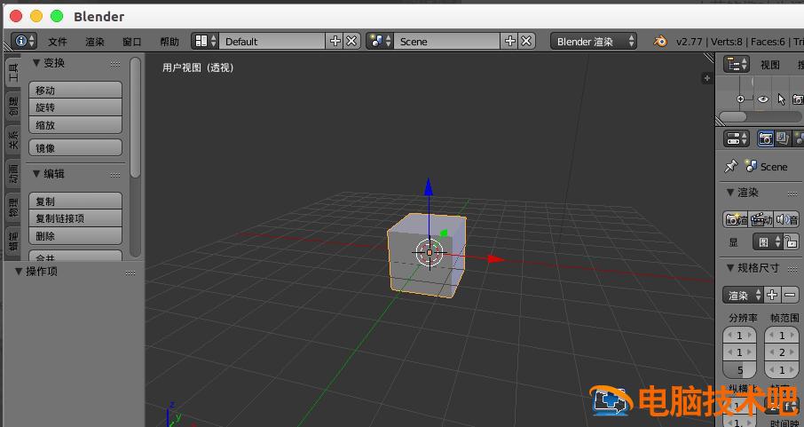Switch to the 创建 tool shelf tab
The height and width of the screenshot is (427, 804).
point(12,107)
